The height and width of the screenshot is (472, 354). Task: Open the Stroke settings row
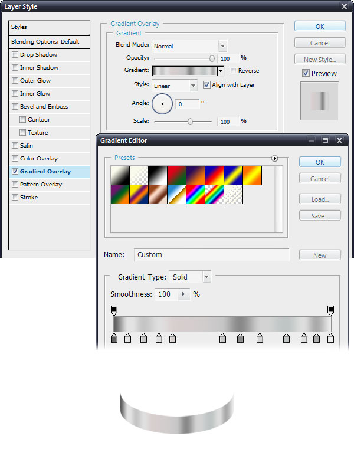coord(49,198)
